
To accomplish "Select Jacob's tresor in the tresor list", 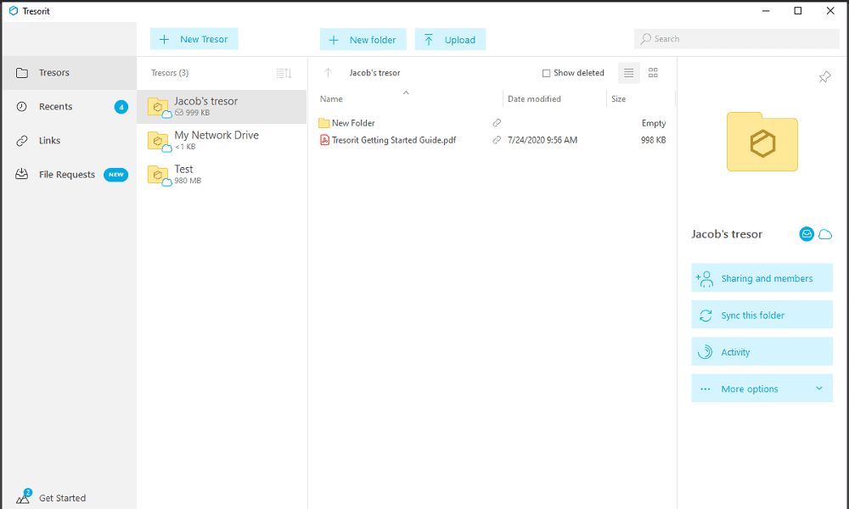I will [222, 107].
